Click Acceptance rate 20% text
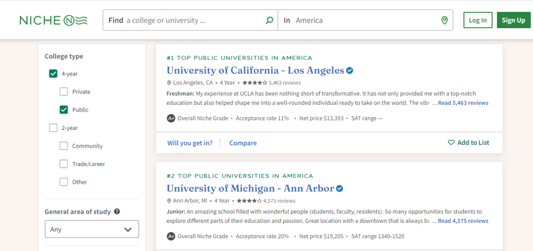This screenshot has width=533, height=251. [x=263, y=236]
